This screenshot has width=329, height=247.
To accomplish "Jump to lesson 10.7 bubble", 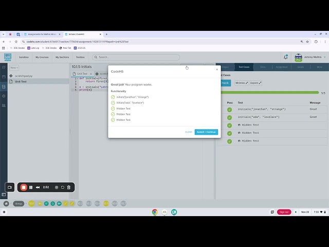I will pyautogui.click(x=123, y=204).
